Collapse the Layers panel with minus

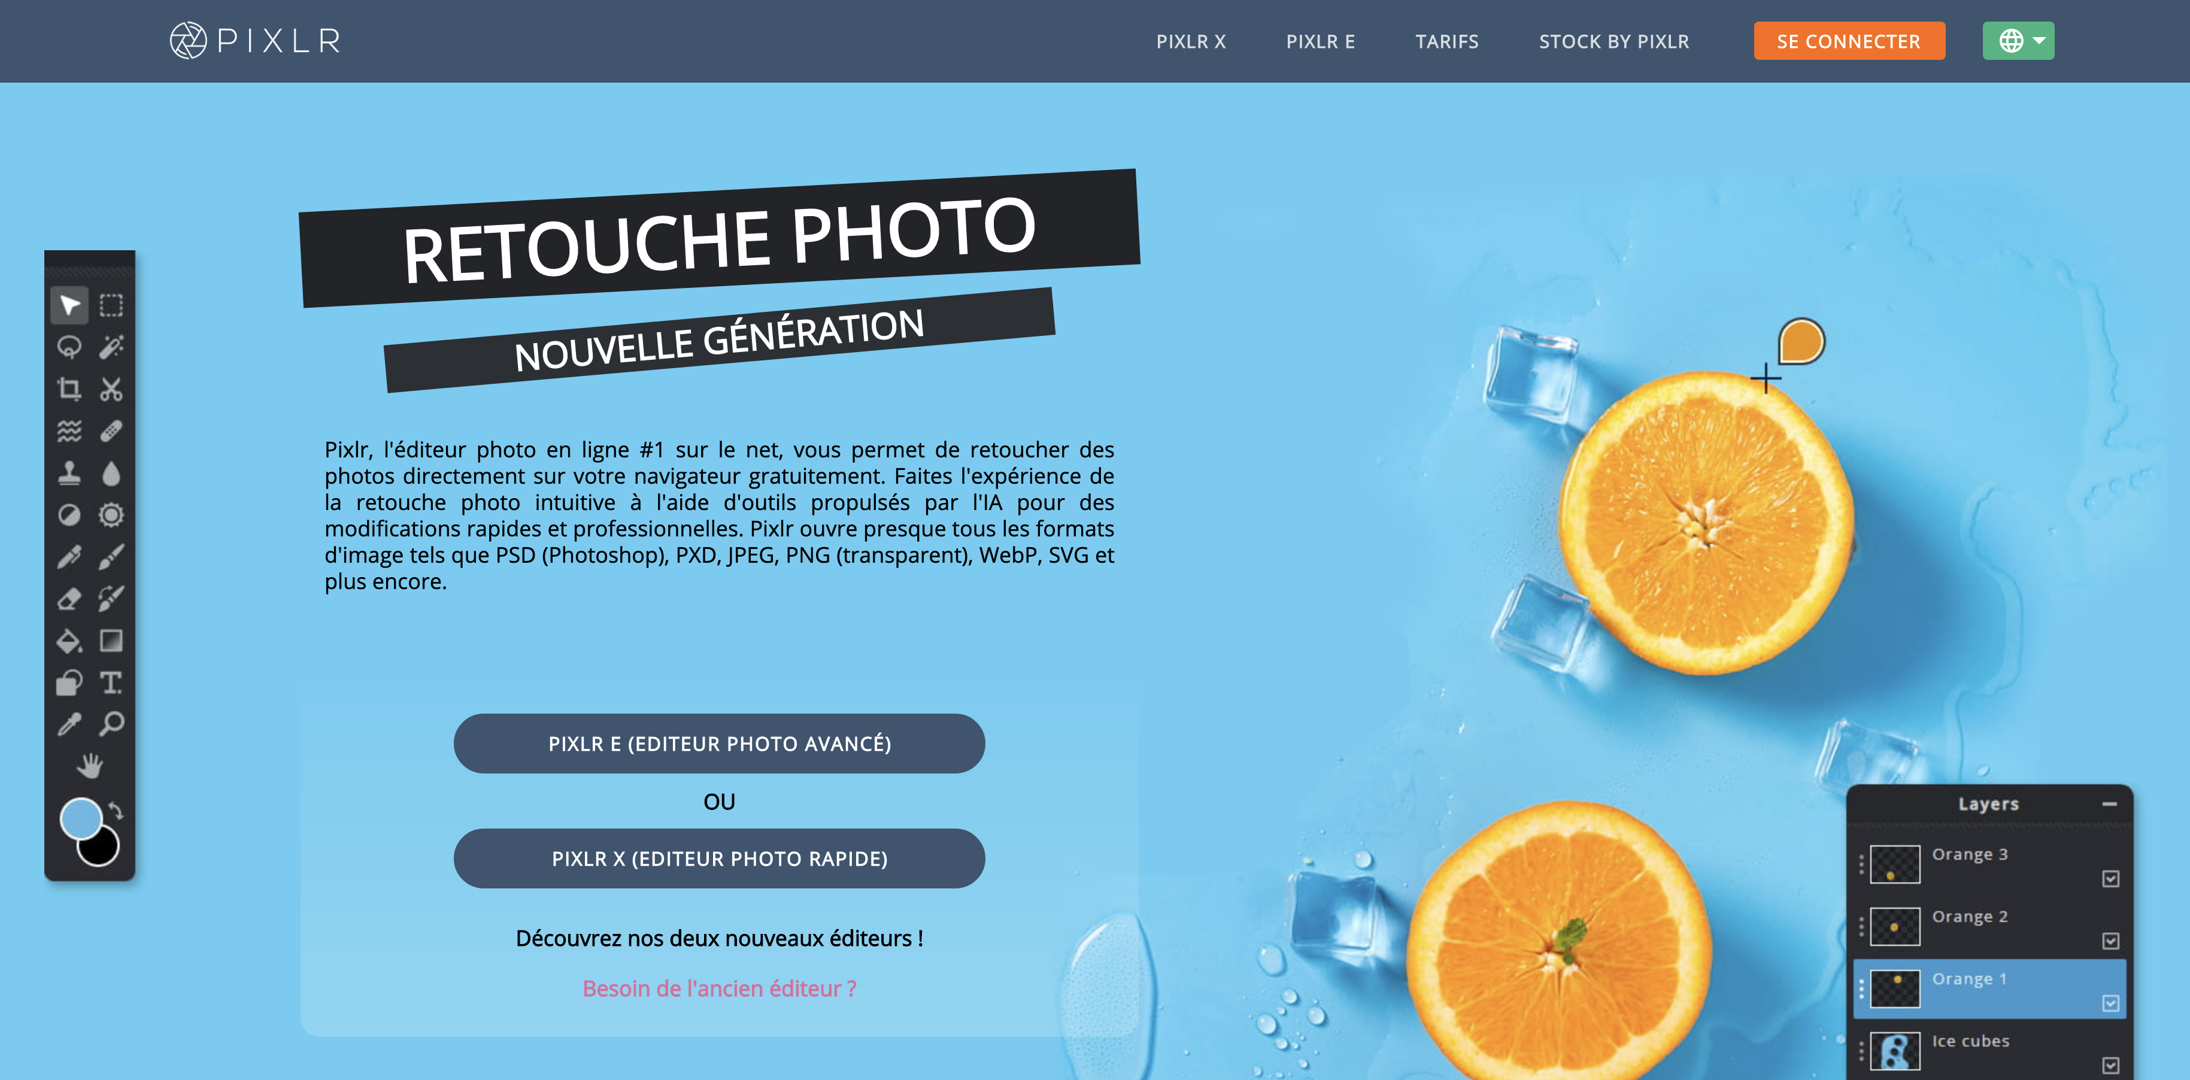coord(2109,803)
